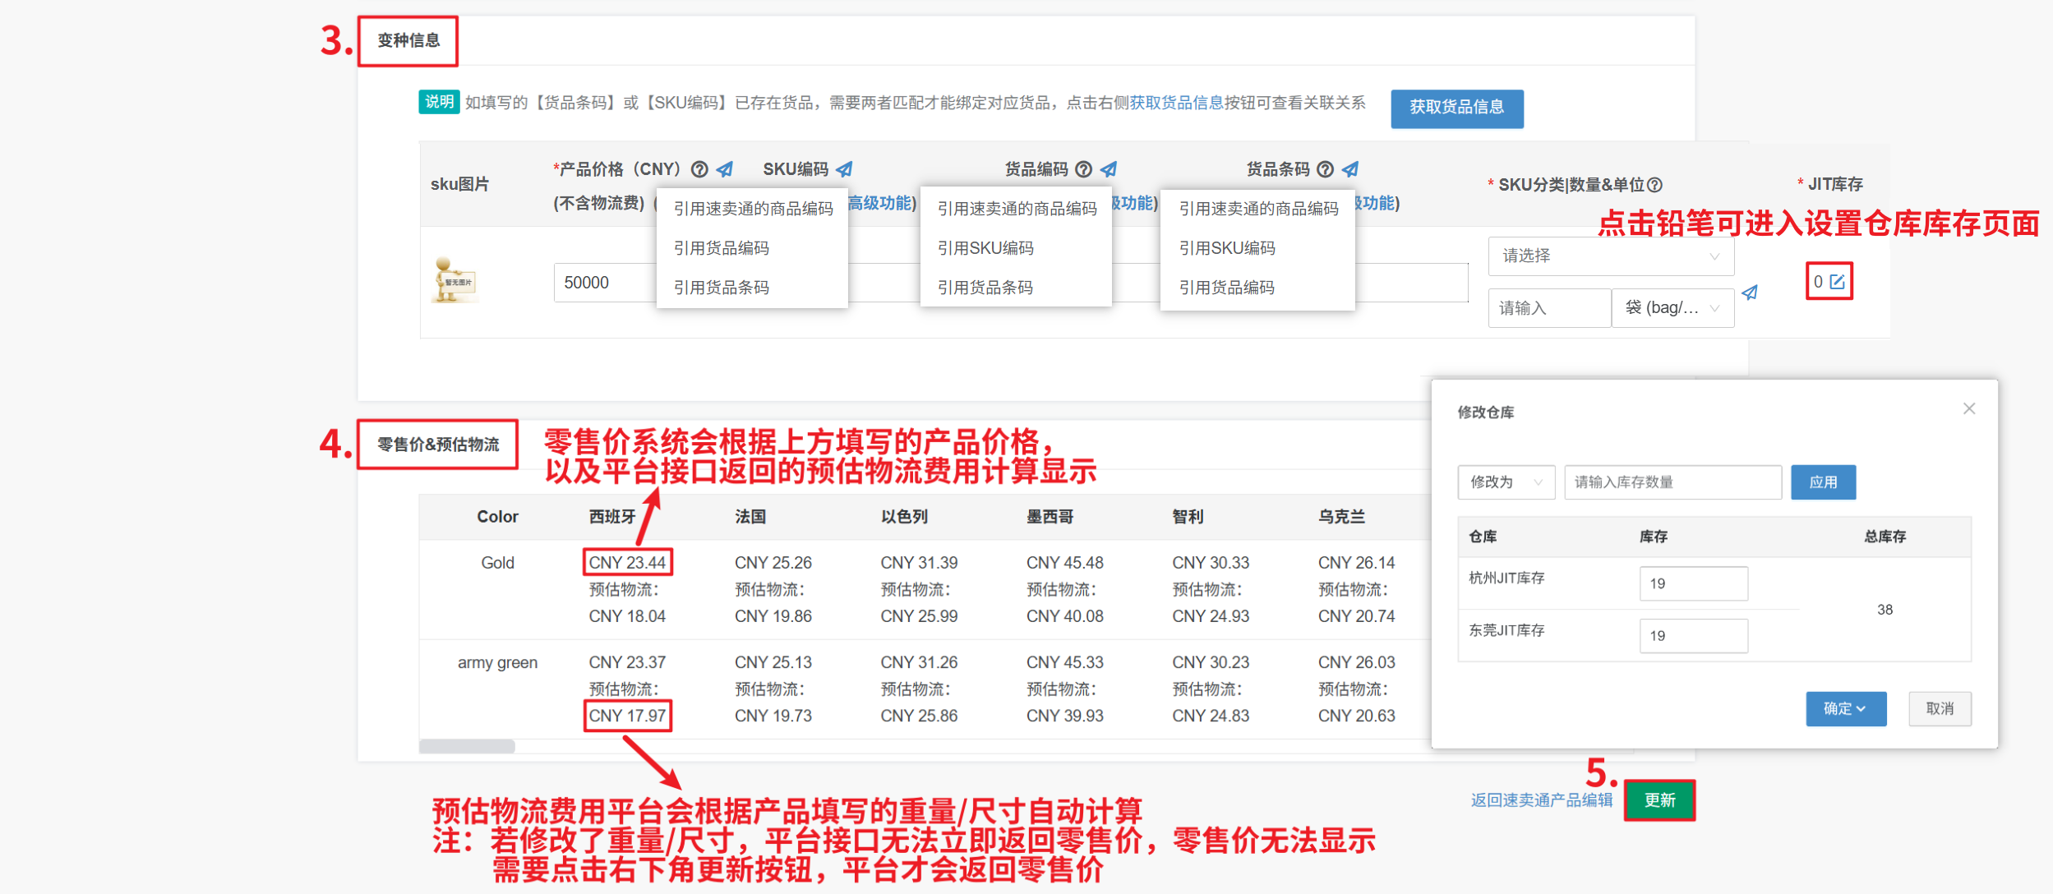Click the help icon beside 产品价格 (CNY)
The height and width of the screenshot is (894, 2053).
point(699,169)
